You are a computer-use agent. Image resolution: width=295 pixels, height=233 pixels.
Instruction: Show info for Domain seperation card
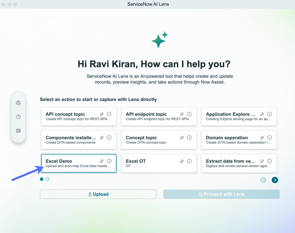[x=269, y=137]
